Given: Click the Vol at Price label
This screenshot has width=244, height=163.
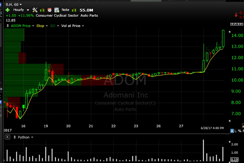Looking at the screenshot, I should (71, 26).
